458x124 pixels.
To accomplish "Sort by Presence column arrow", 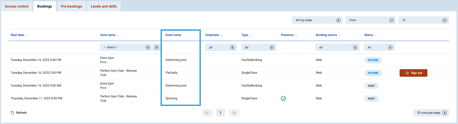I will (x=296, y=35).
